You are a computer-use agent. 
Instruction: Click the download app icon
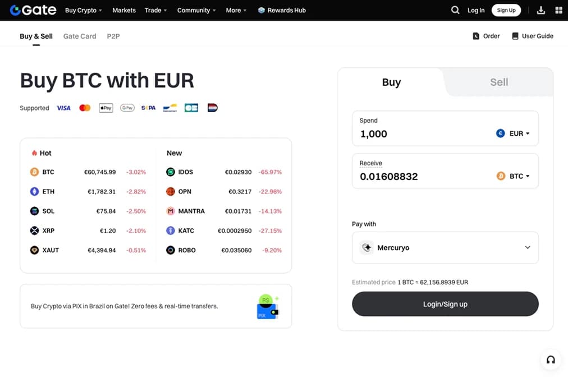[541, 10]
